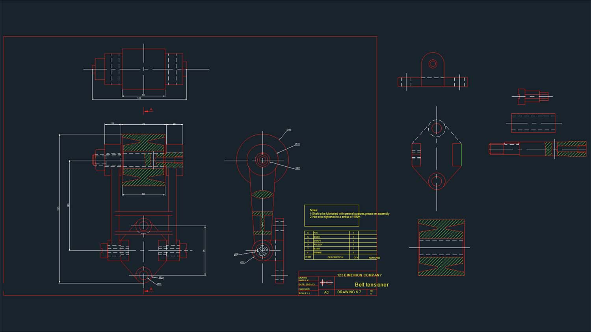The height and width of the screenshot is (332, 591).
Task: Select the bush detail rectangle
Action: [x=533, y=123]
